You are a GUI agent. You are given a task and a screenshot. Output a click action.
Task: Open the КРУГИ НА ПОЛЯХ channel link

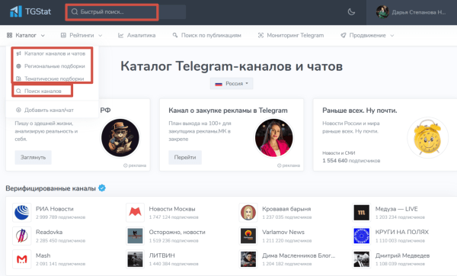point(402,233)
